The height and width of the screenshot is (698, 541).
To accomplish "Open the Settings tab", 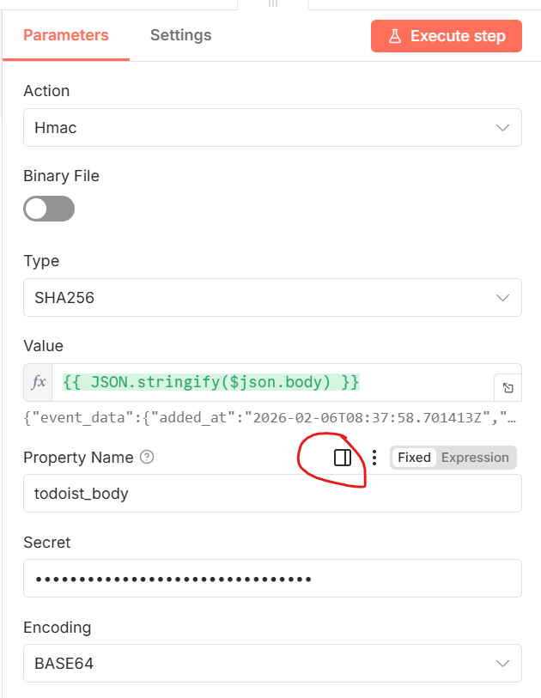I will tap(180, 35).
